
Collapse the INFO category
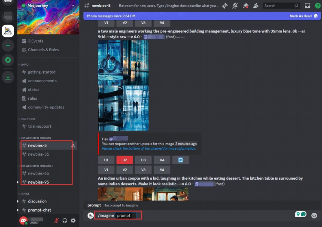point(24,64)
